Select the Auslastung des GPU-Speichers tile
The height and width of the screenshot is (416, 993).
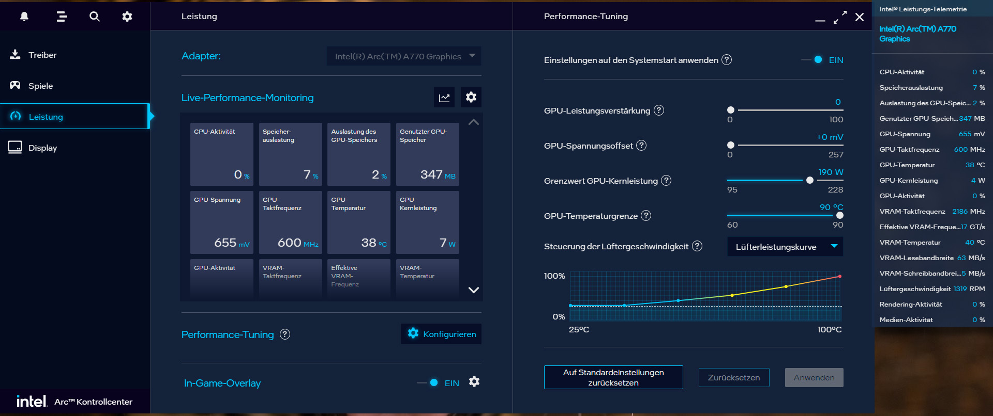point(359,154)
